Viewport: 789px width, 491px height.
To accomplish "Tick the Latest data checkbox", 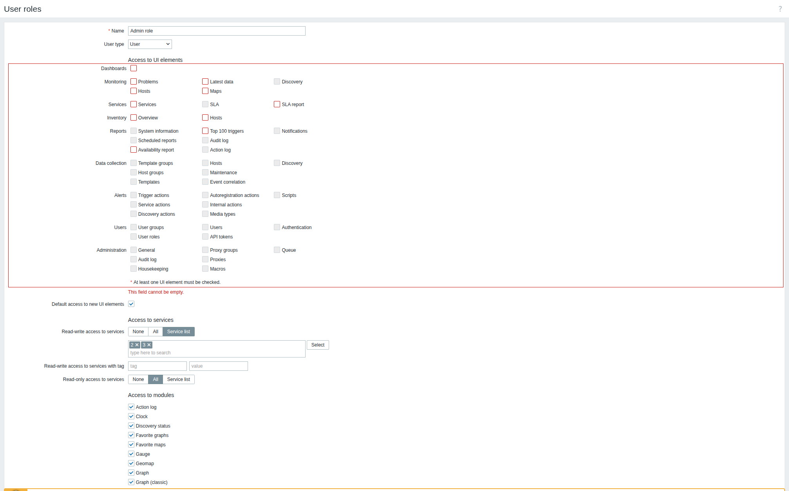I will (205, 82).
